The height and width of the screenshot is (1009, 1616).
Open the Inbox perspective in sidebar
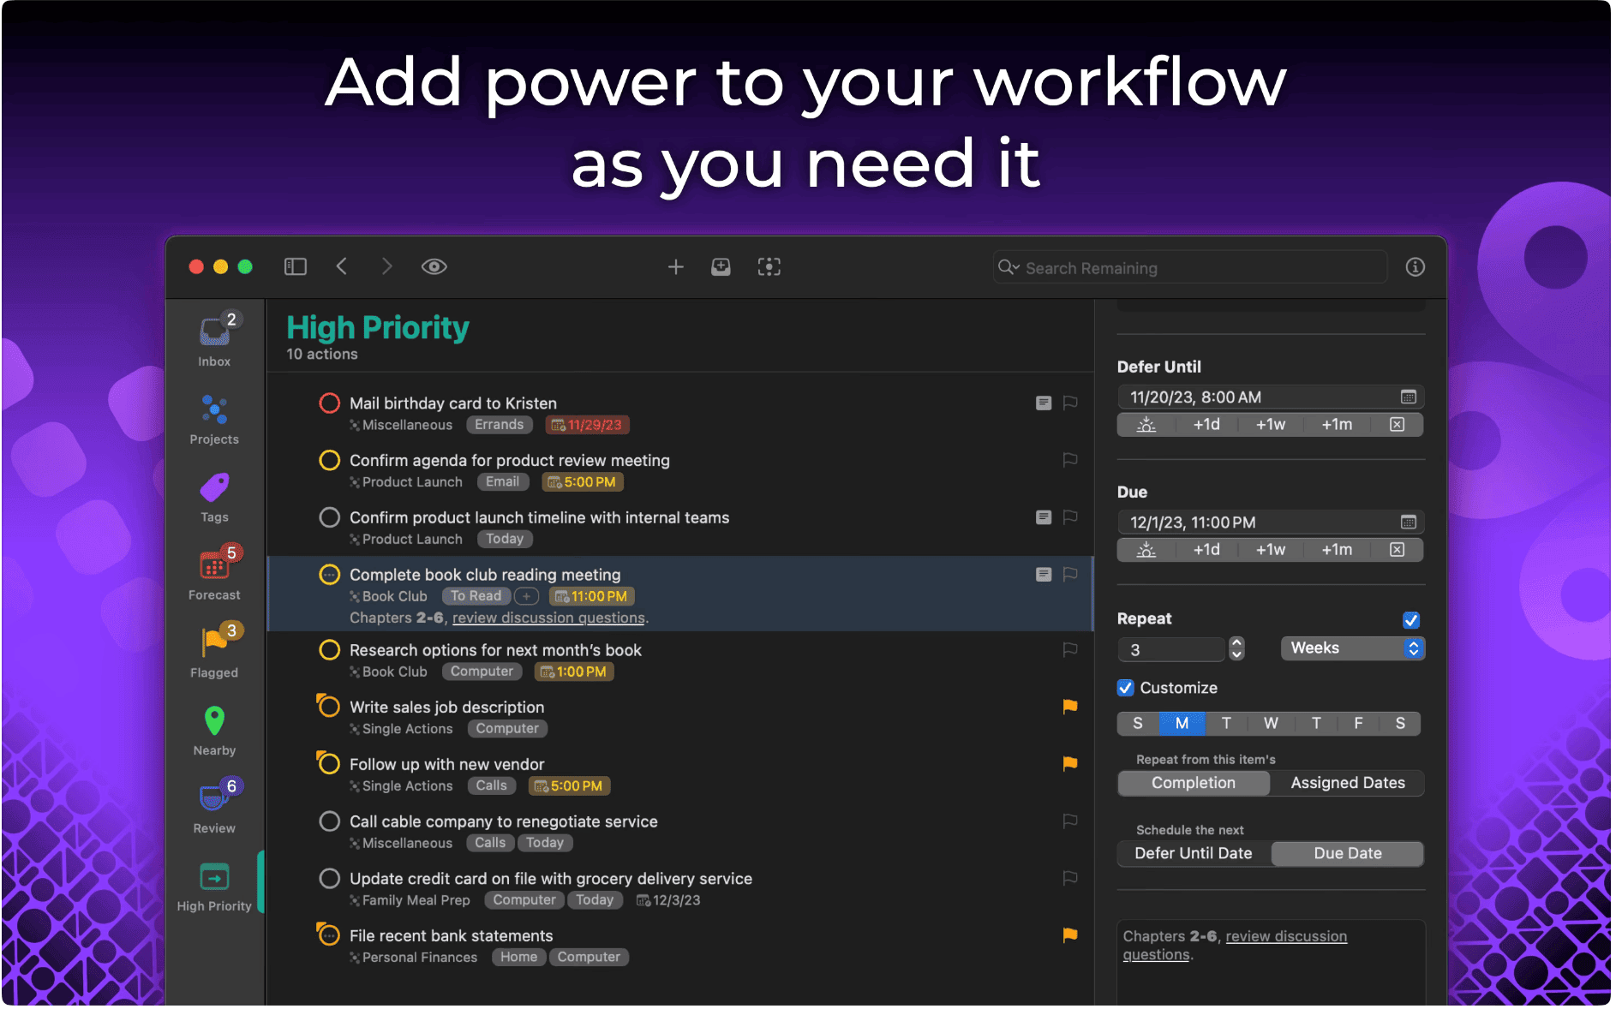214,340
